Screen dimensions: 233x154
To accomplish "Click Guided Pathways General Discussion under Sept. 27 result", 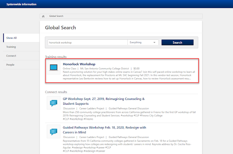I will click(x=129, y=108).
